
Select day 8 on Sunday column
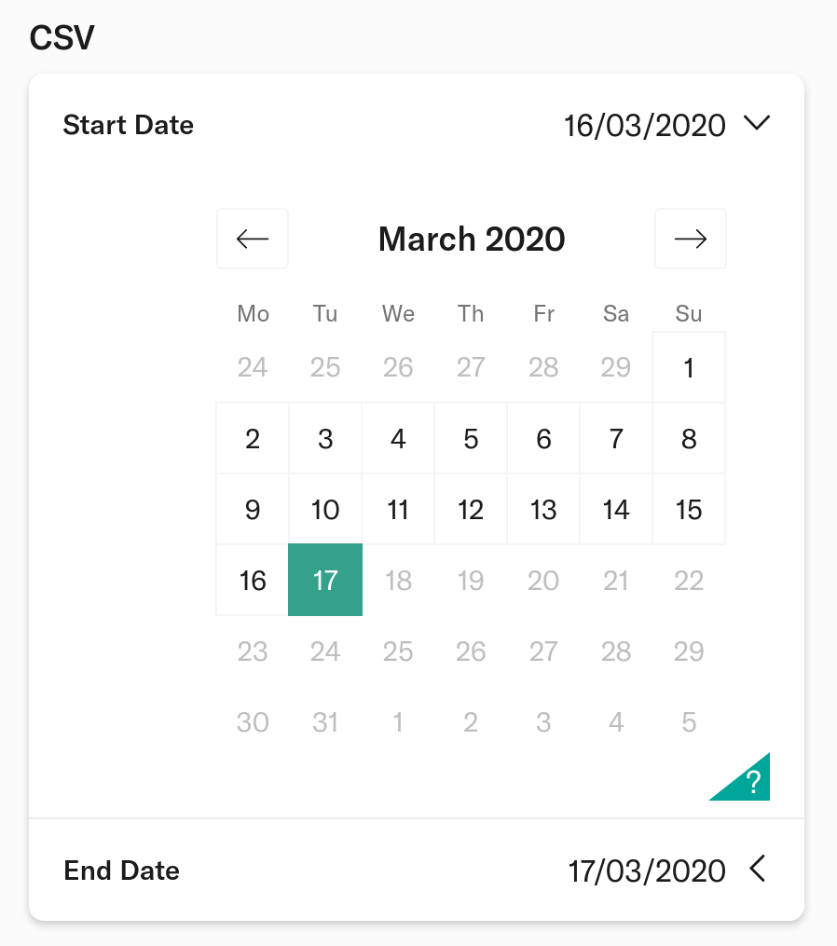click(x=689, y=439)
